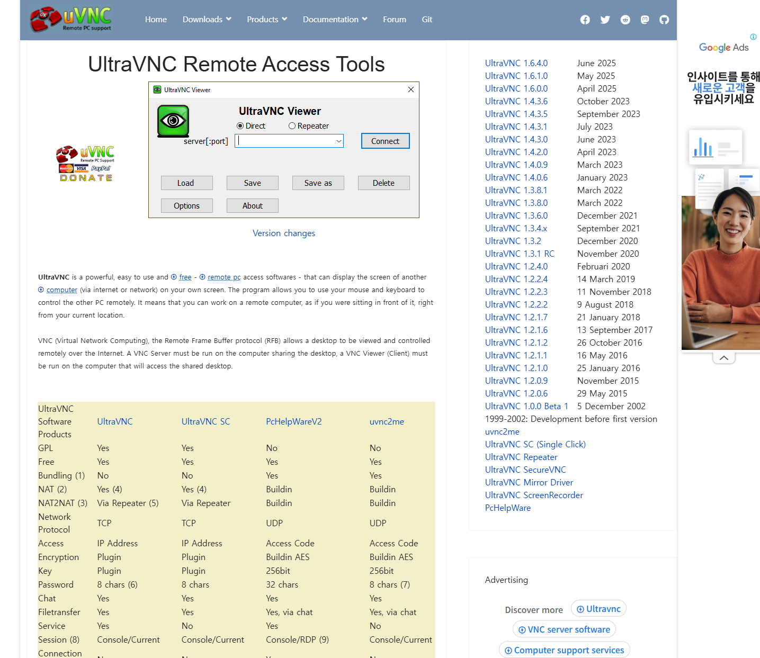
Task: Select the Repeater radio button
Action: pyautogui.click(x=292, y=125)
